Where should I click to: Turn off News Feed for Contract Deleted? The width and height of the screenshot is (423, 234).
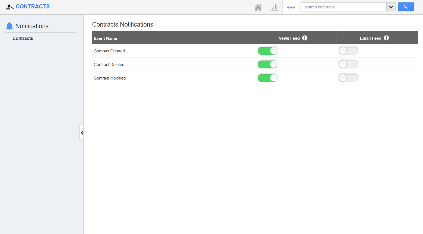tap(268, 64)
